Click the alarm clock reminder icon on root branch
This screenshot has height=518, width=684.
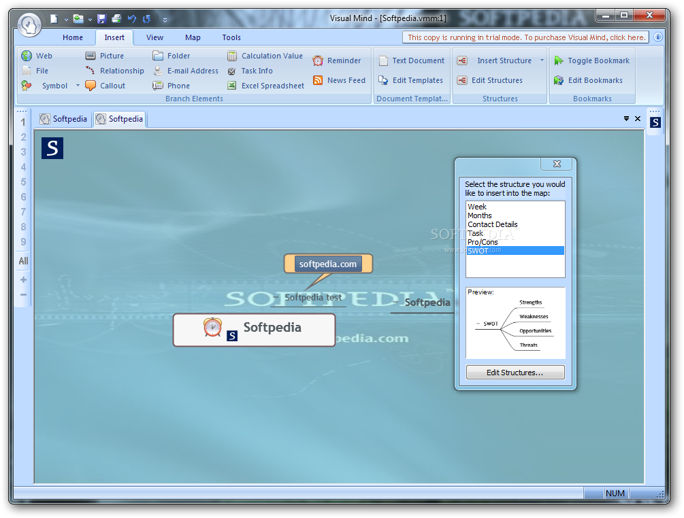[212, 327]
